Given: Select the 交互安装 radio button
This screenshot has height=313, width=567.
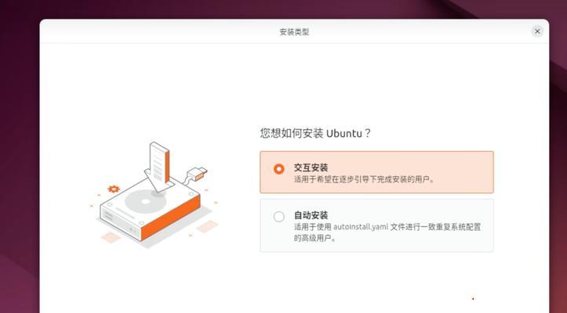Looking at the screenshot, I should [279, 169].
